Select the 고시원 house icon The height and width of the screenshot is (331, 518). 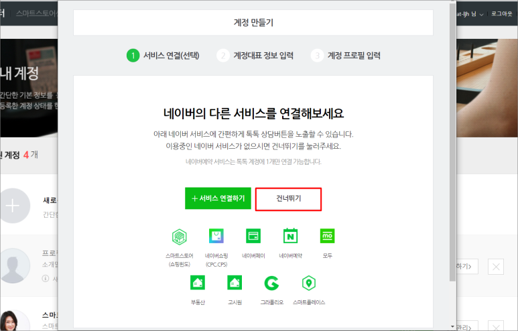(235, 283)
